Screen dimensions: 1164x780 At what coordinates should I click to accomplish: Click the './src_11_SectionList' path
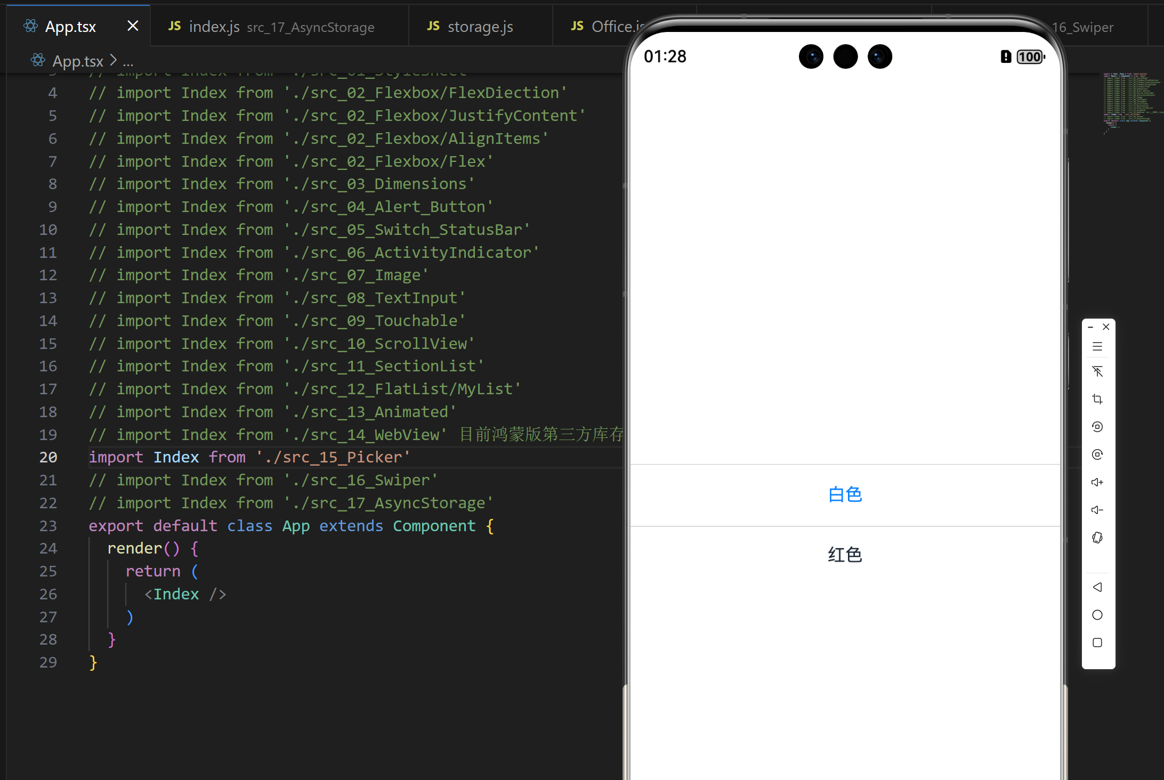click(383, 367)
